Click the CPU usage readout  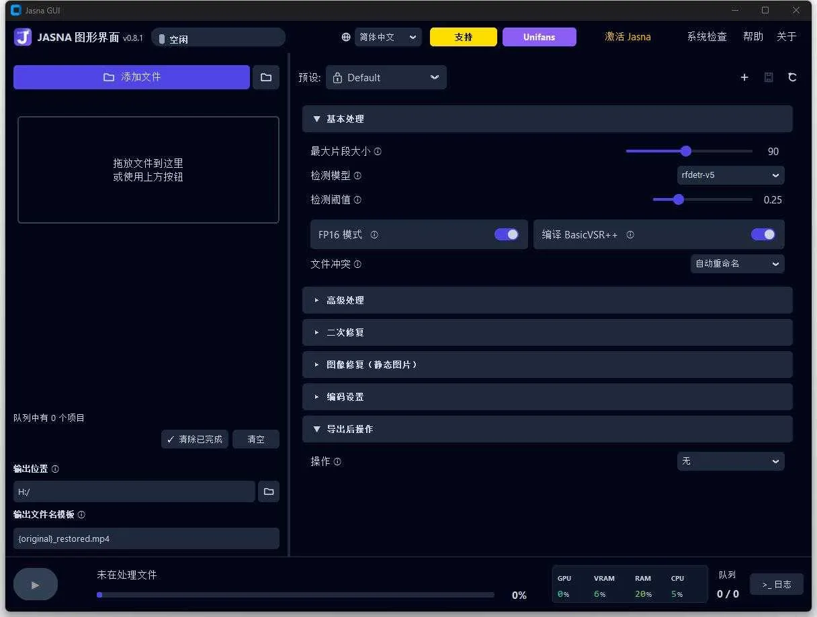(x=678, y=586)
